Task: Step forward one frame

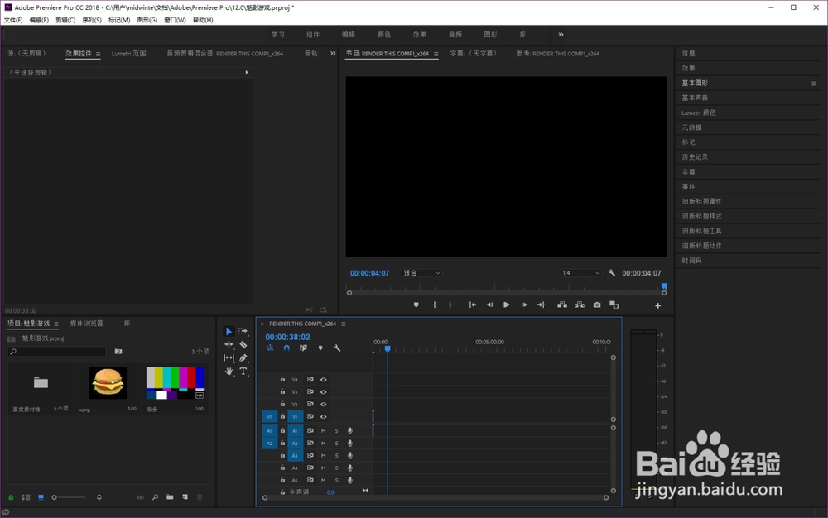Action: pos(524,305)
